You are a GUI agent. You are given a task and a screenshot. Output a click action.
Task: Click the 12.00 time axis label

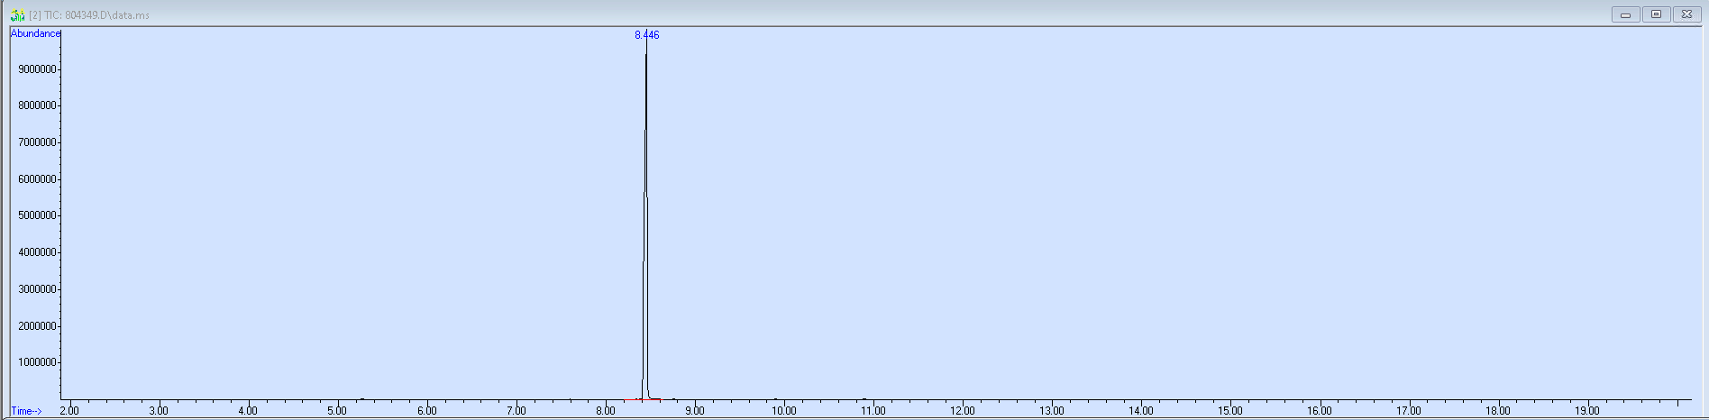tap(963, 411)
